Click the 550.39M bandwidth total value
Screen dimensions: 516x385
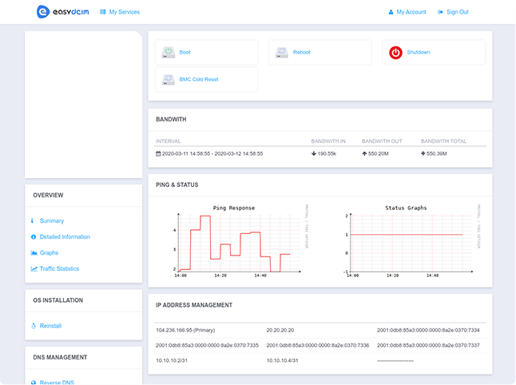(x=437, y=153)
